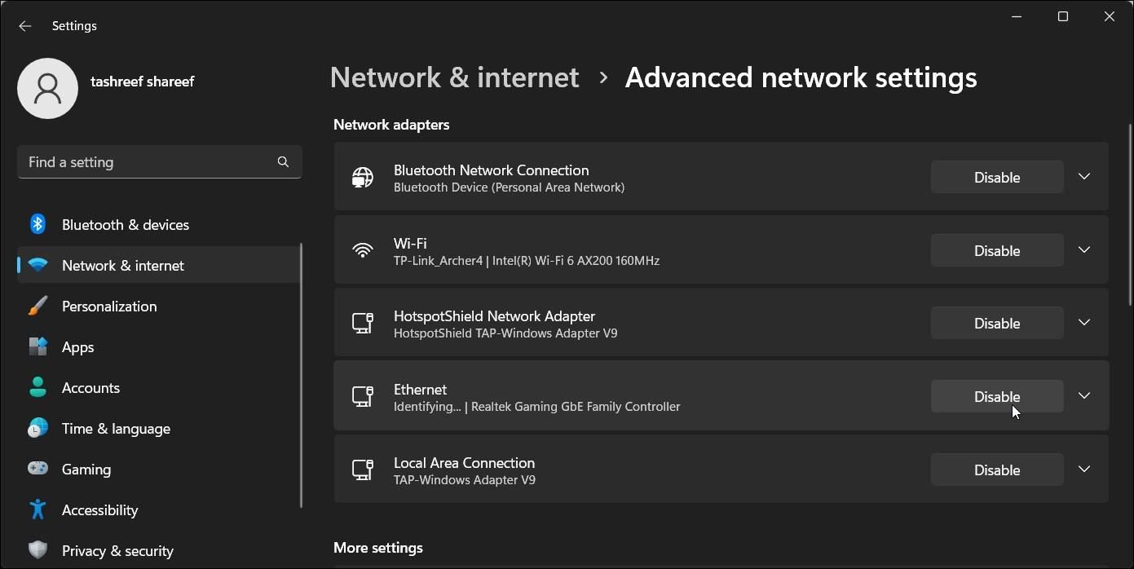The height and width of the screenshot is (569, 1134).
Task: Click the Wi-Fi signal adapter icon
Action: [363, 250]
